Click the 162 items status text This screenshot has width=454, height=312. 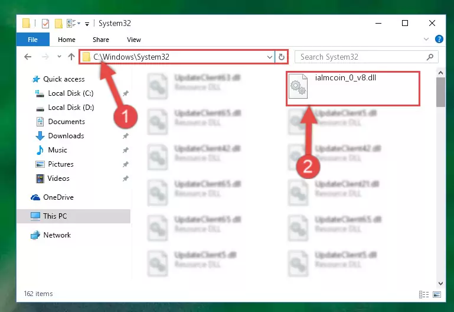[38, 294]
